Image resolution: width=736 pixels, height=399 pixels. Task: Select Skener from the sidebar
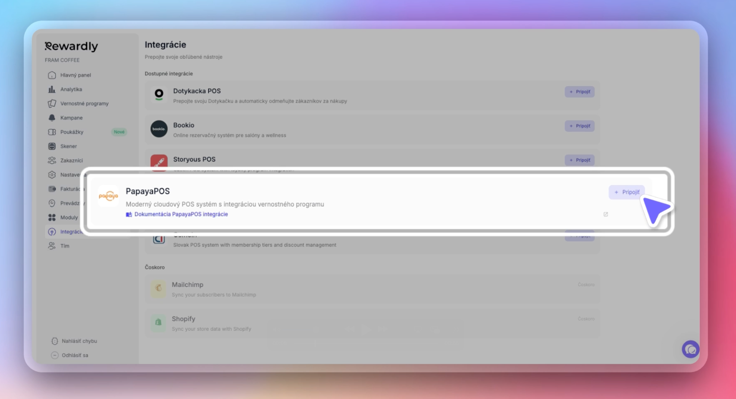69,146
